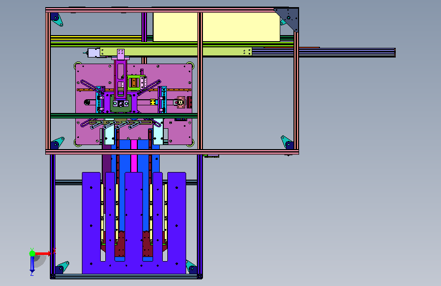
Task: Select the lime green horizontal beam
Action: 176,52
